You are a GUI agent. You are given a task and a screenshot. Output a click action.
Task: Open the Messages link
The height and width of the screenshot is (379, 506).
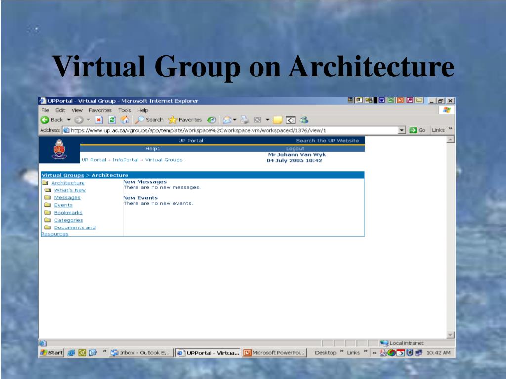click(67, 197)
